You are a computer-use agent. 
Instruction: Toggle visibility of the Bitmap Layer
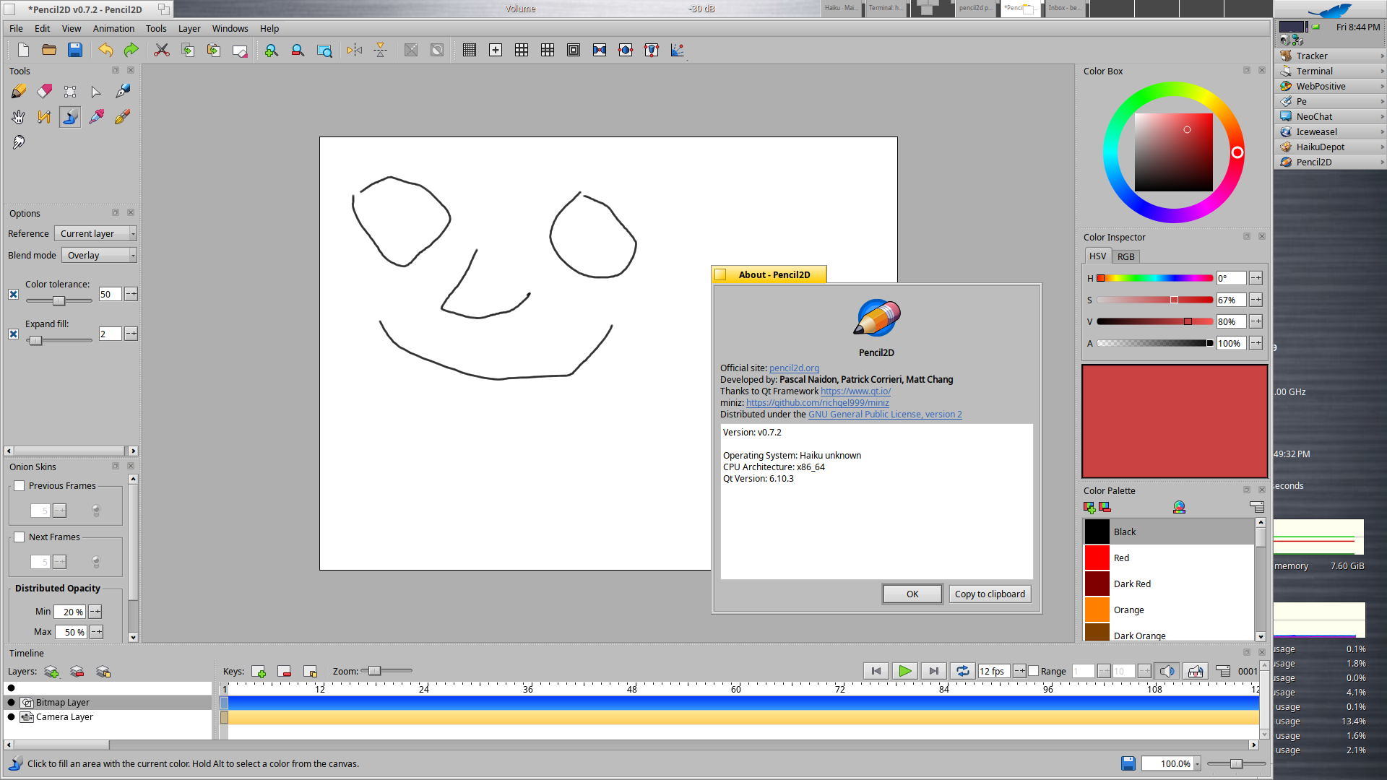(12, 702)
